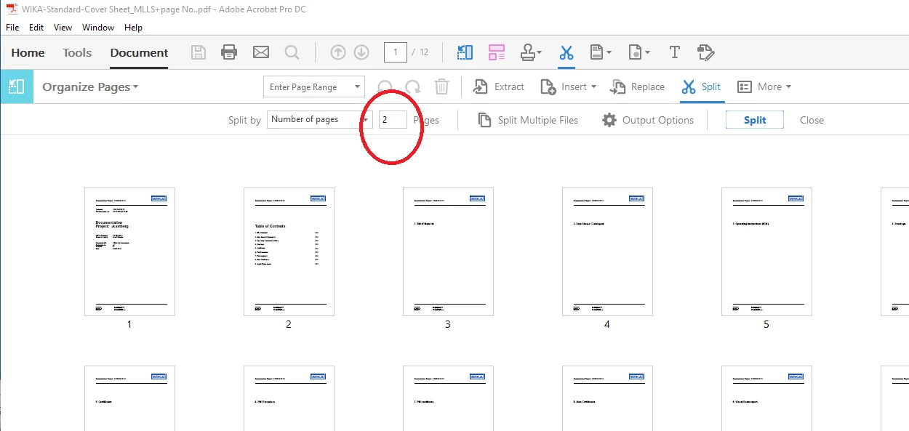Select the '6. PMI Procedure' page thumbnail
The image size is (909, 431).
pyautogui.click(x=289, y=398)
